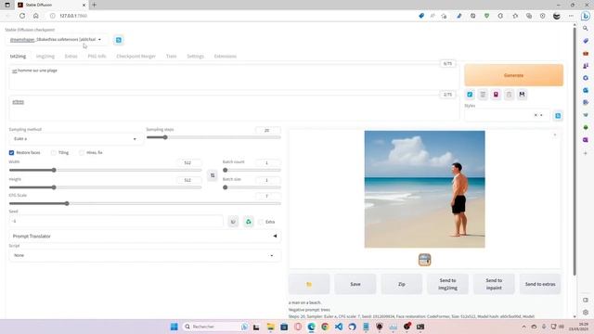Open the shopping tag in Edge sidebar
The image size is (594, 334).
pos(586,41)
